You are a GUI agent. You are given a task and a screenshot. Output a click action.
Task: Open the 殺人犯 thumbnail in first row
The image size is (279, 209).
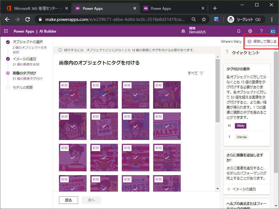coord(167,95)
